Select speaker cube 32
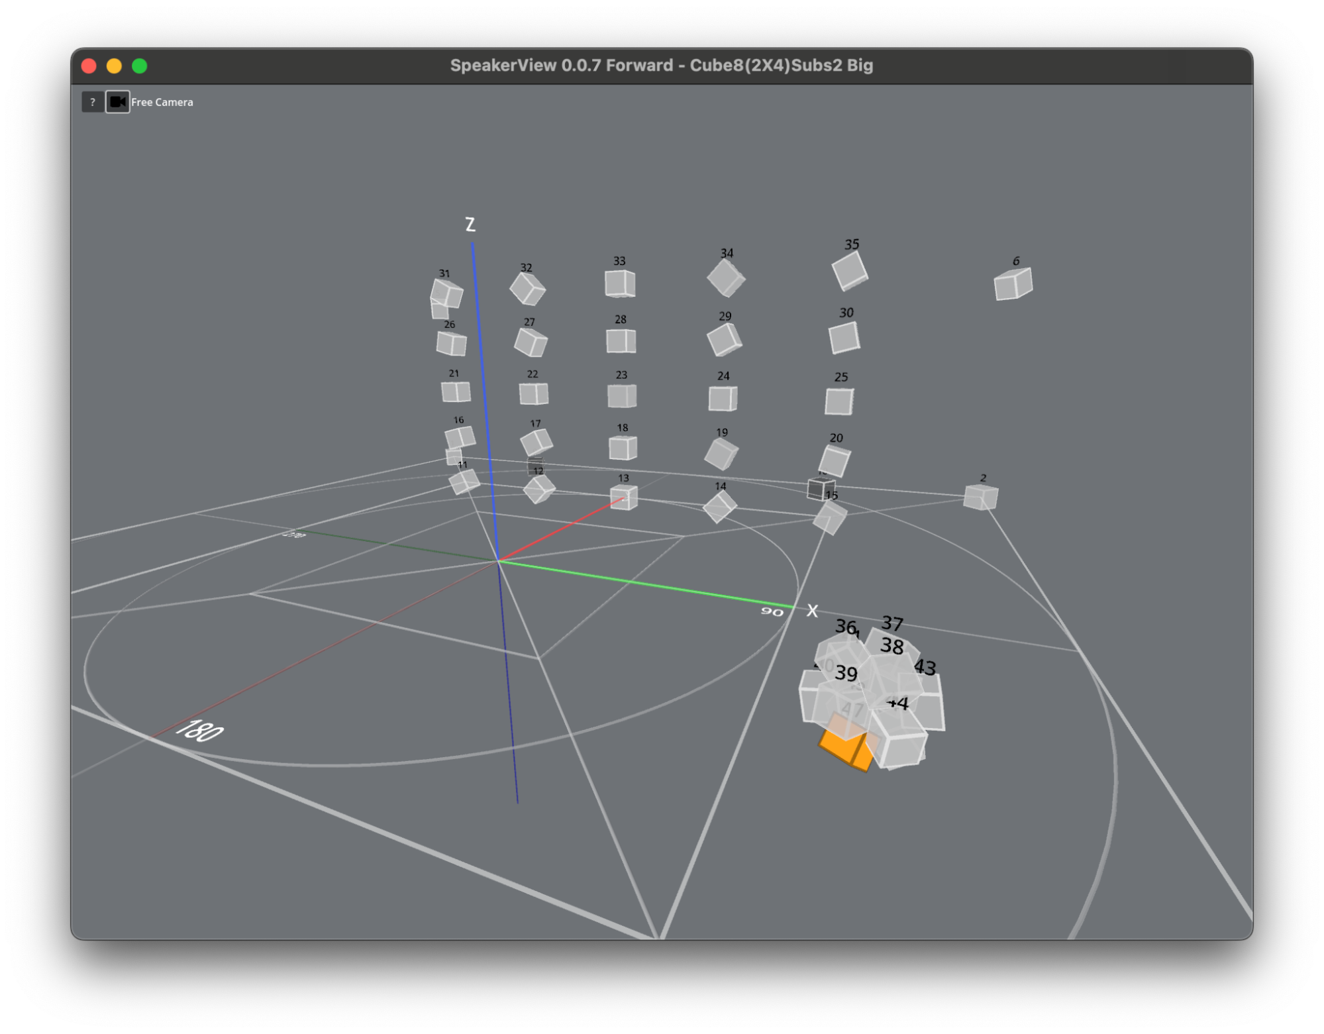Screen dimensions: 1324x1034 click(527, 289)
